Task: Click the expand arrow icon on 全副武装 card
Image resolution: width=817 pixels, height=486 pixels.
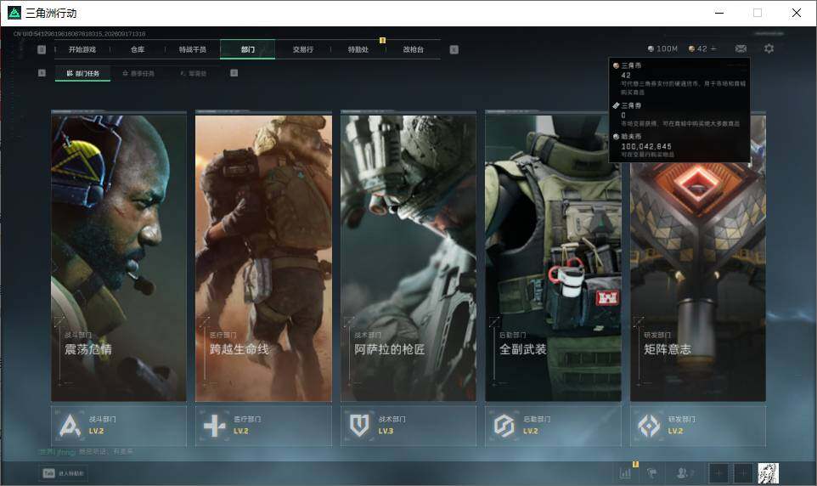Action: coord(494,322)
